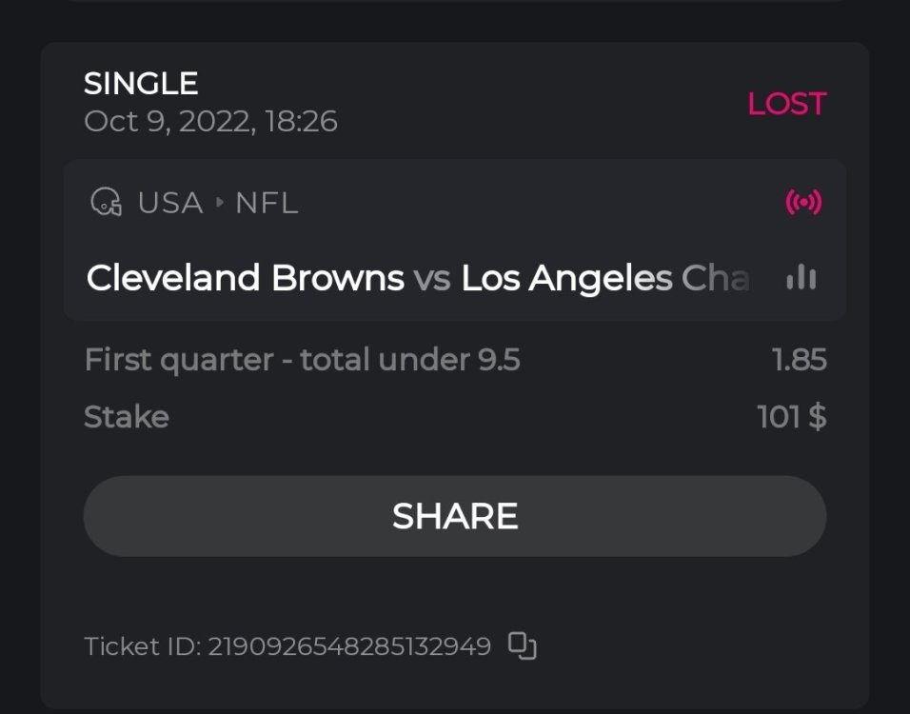Click 'Ticket ID:' label text
910x714 pixels.
click(143, 646)
